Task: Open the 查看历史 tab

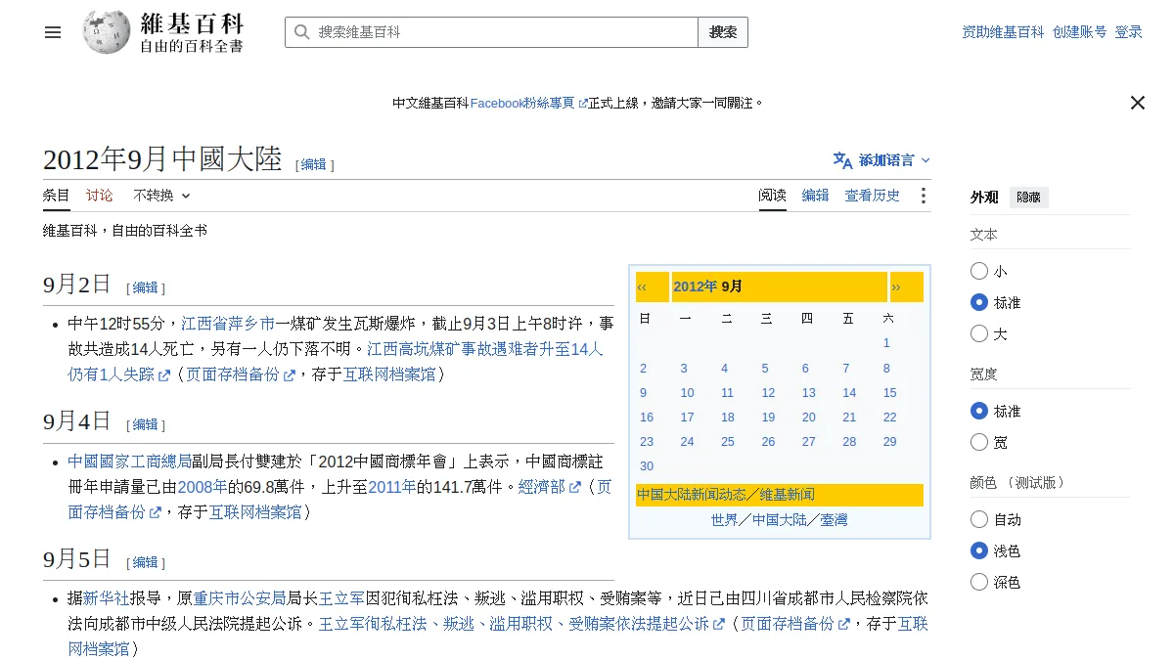Action: [x=873, y=196]
